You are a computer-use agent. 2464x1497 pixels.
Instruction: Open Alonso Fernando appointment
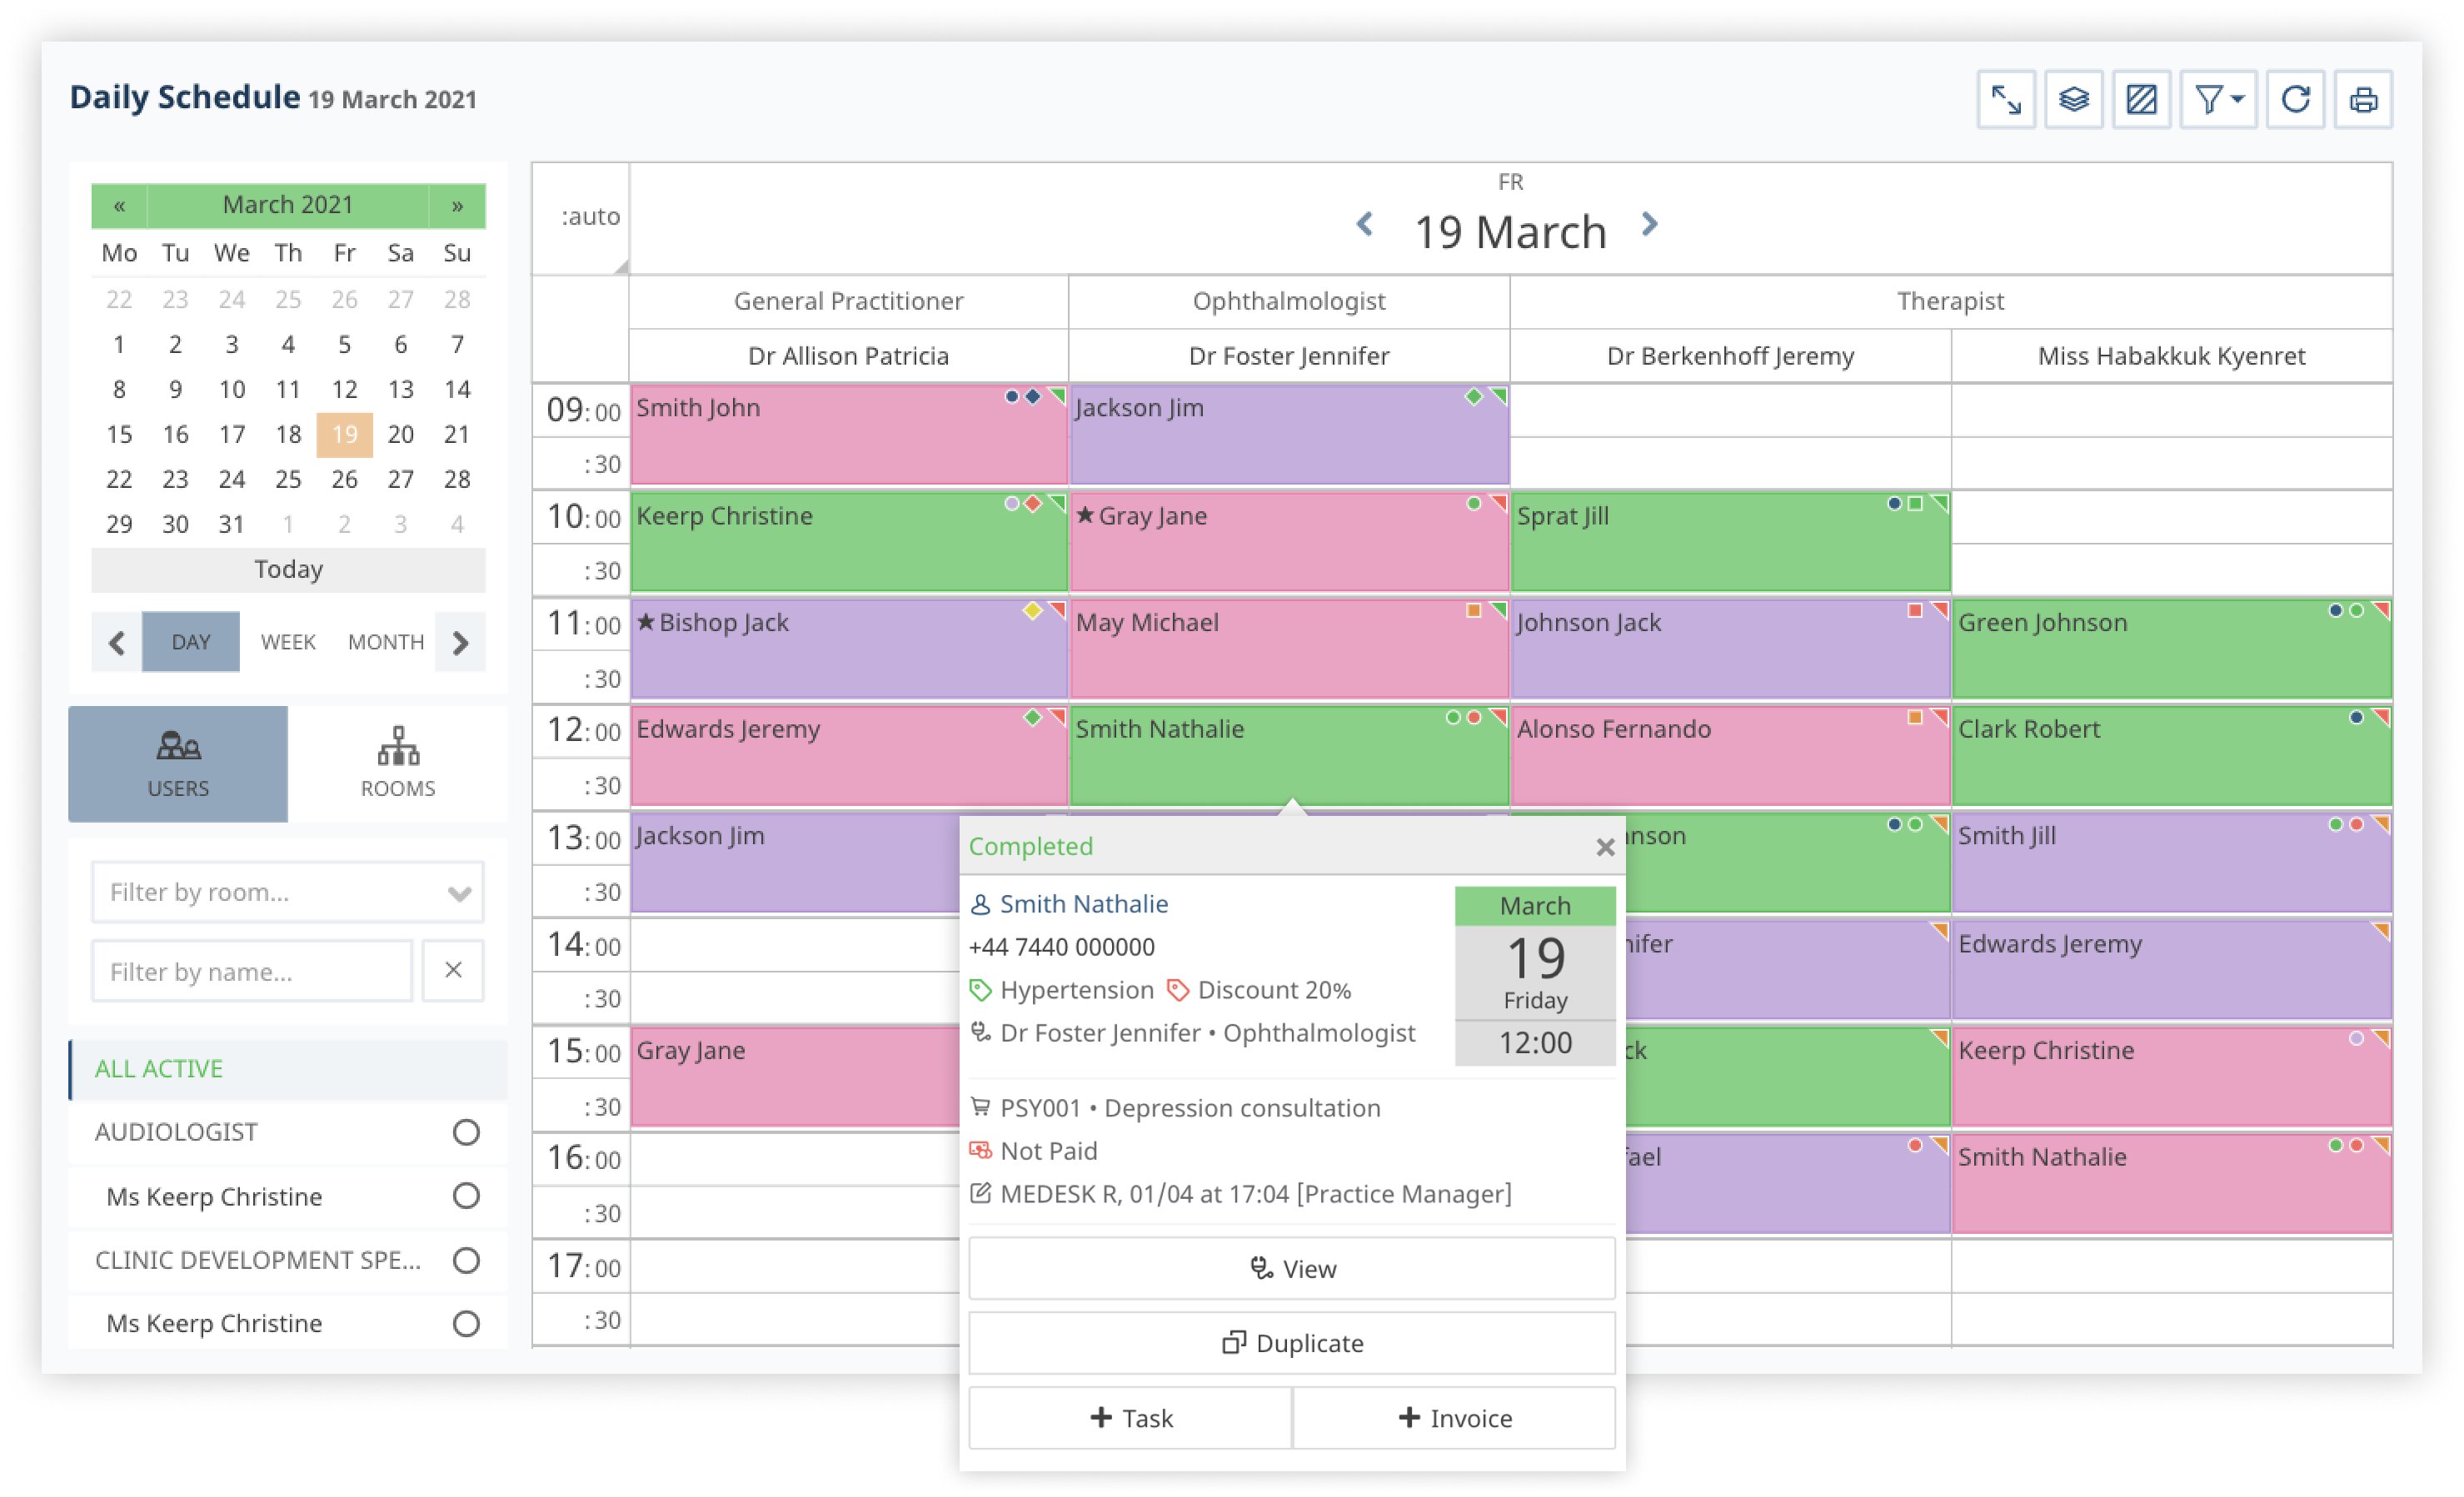1730,755
